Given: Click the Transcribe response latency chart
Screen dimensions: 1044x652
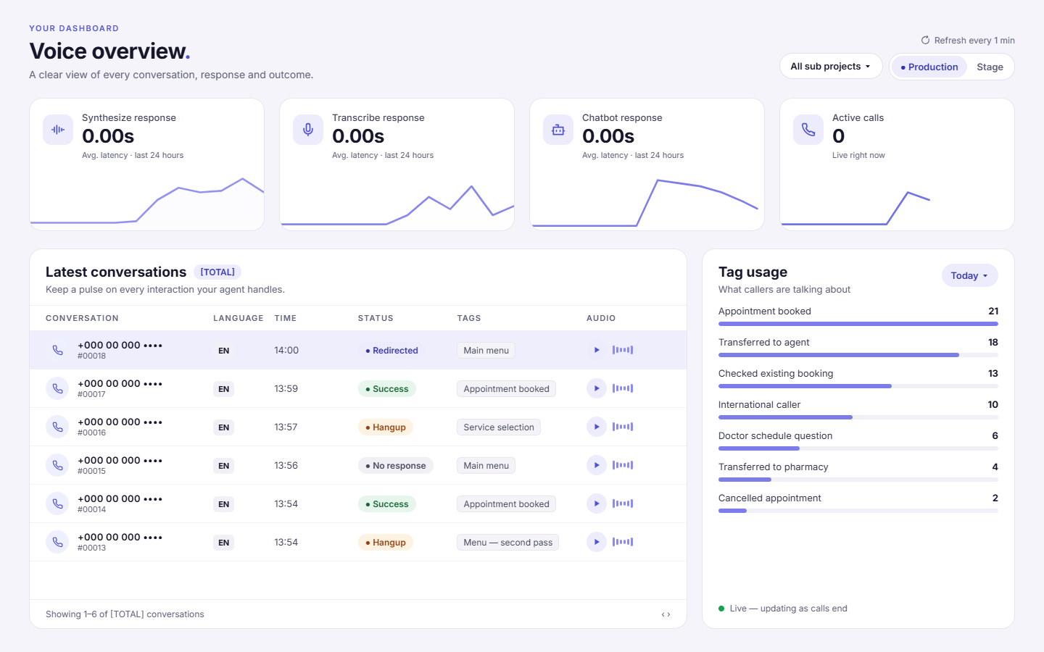Looking at the screenshot, I should pos(397,206).
